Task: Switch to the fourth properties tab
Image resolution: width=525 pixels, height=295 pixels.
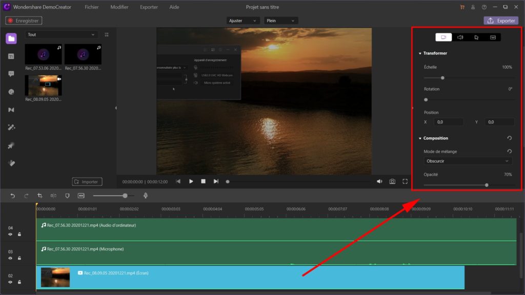Action: coord(493,37)
